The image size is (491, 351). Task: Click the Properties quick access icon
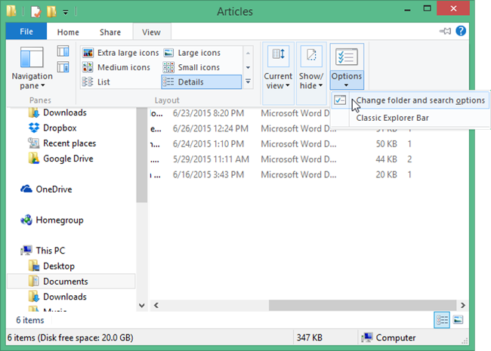click(x=36, y=11)
